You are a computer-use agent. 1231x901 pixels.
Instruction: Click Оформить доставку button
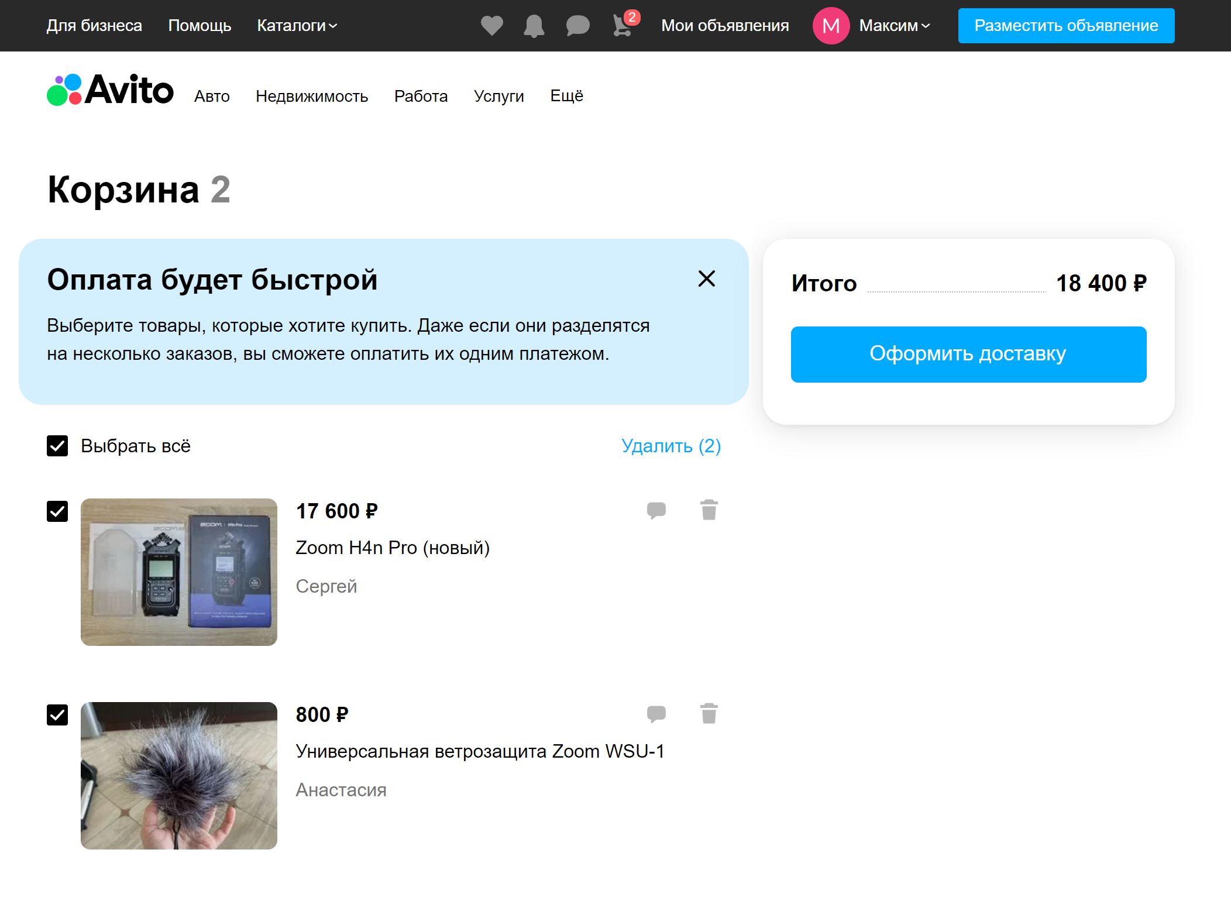(x=968, y=354)
